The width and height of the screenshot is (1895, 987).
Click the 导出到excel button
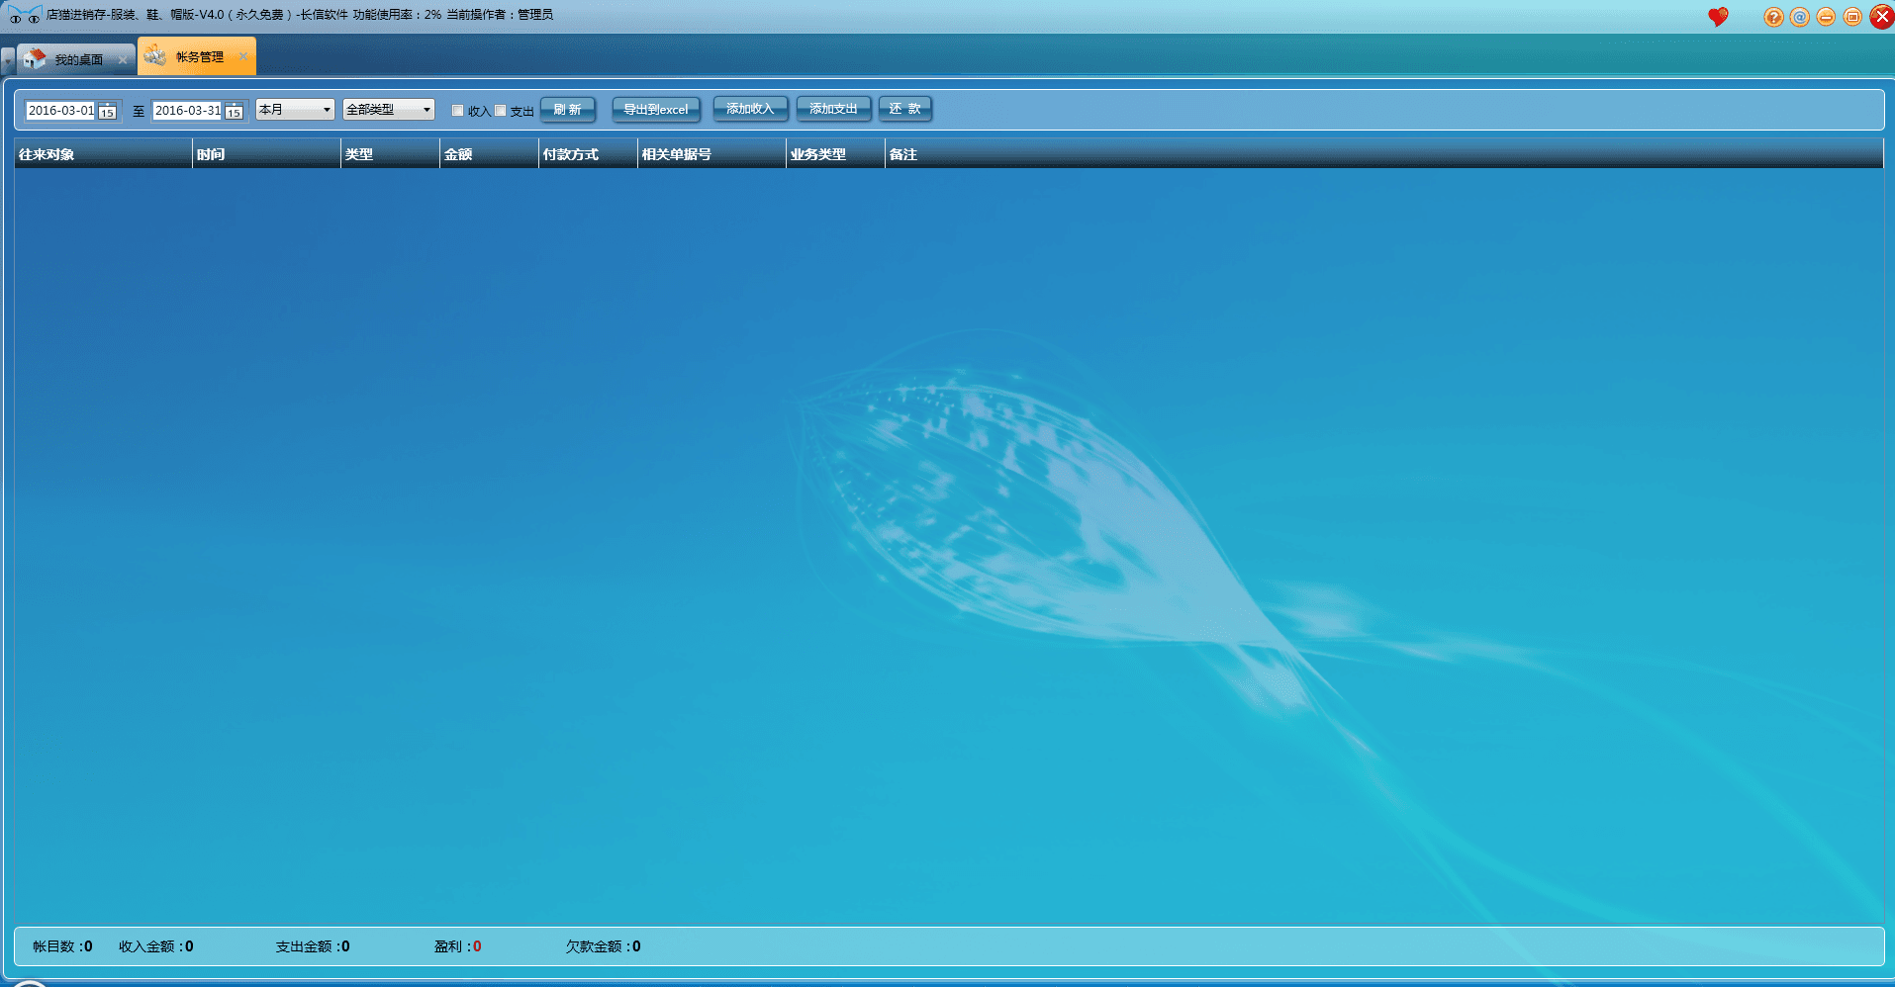click(655, 110)
